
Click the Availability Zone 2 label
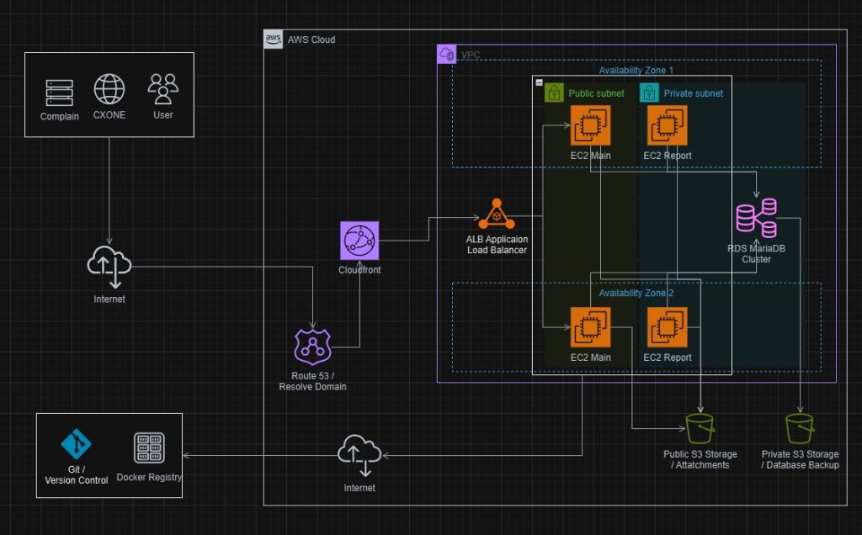636,293
